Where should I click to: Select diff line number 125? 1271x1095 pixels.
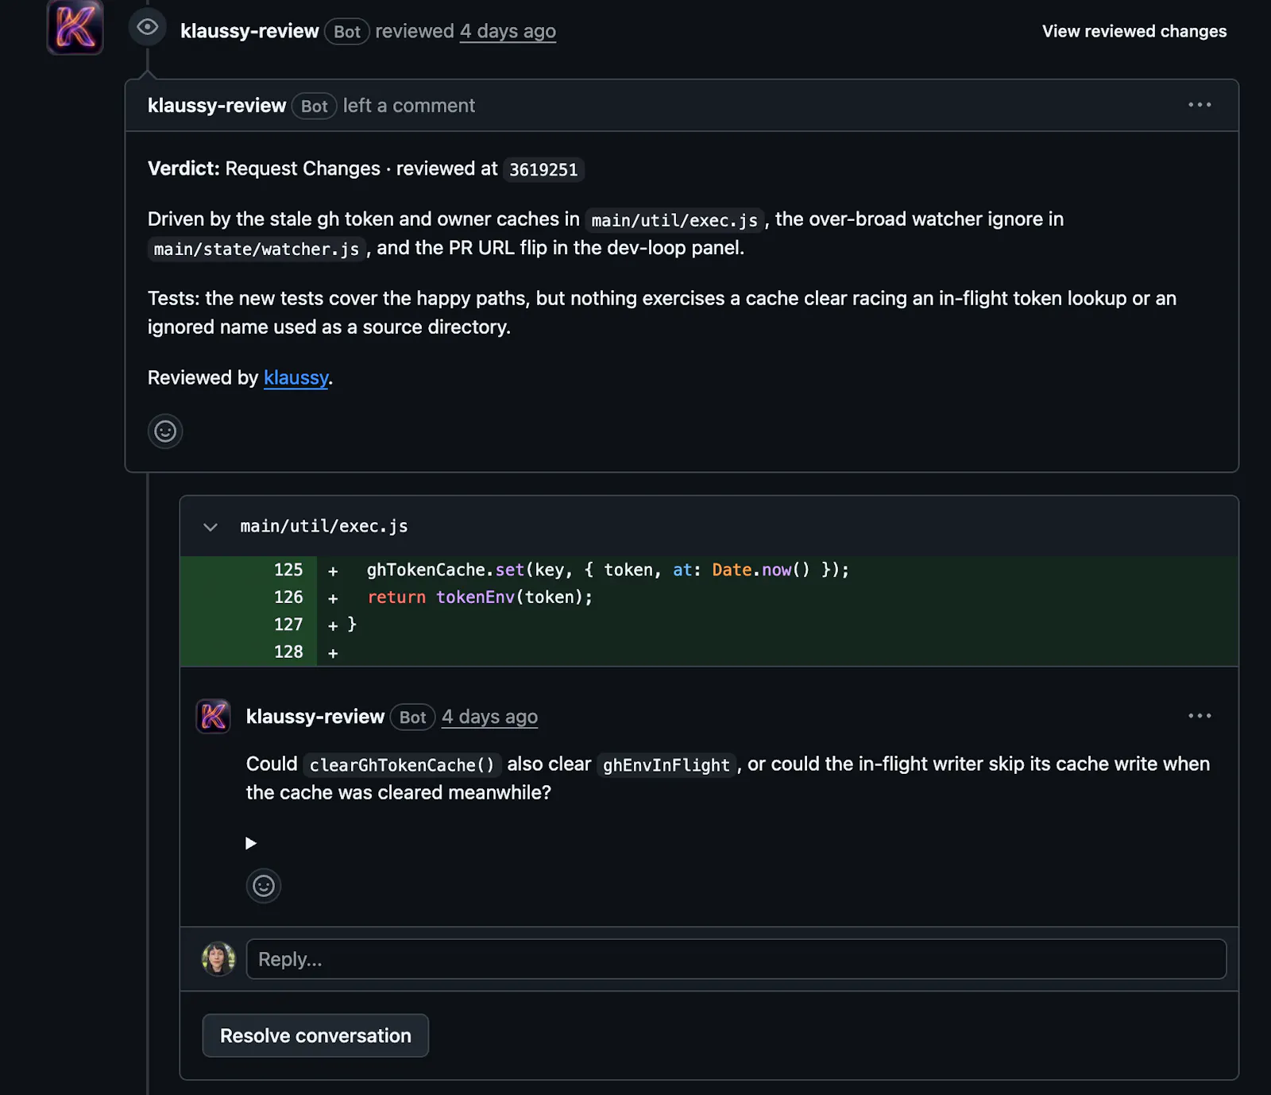[x=288, y=570]
